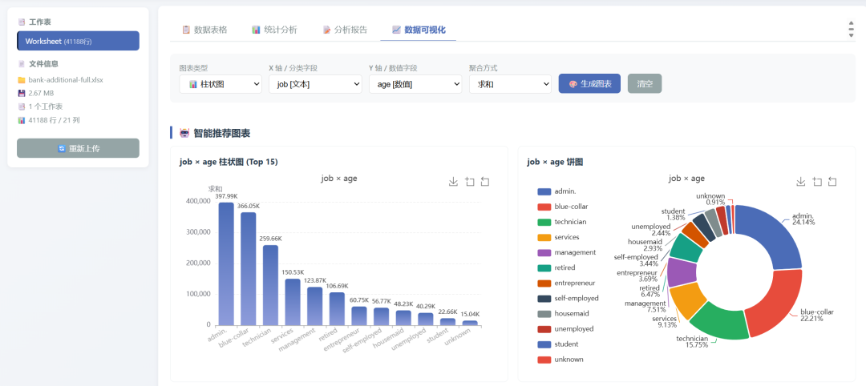Switch to the 分析报告 tab
This screenshot has height=386, width=866.
(345, 30)
